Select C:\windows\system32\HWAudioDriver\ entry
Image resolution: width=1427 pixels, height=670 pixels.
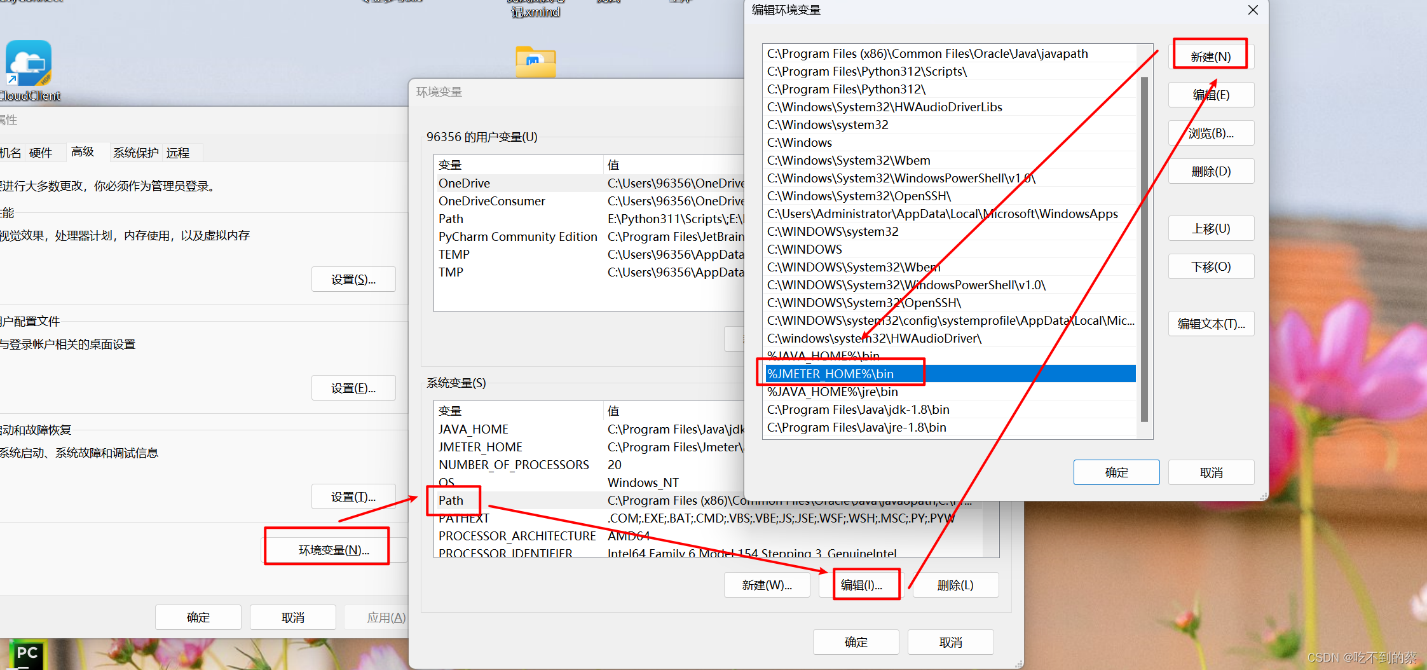(951, 338)
